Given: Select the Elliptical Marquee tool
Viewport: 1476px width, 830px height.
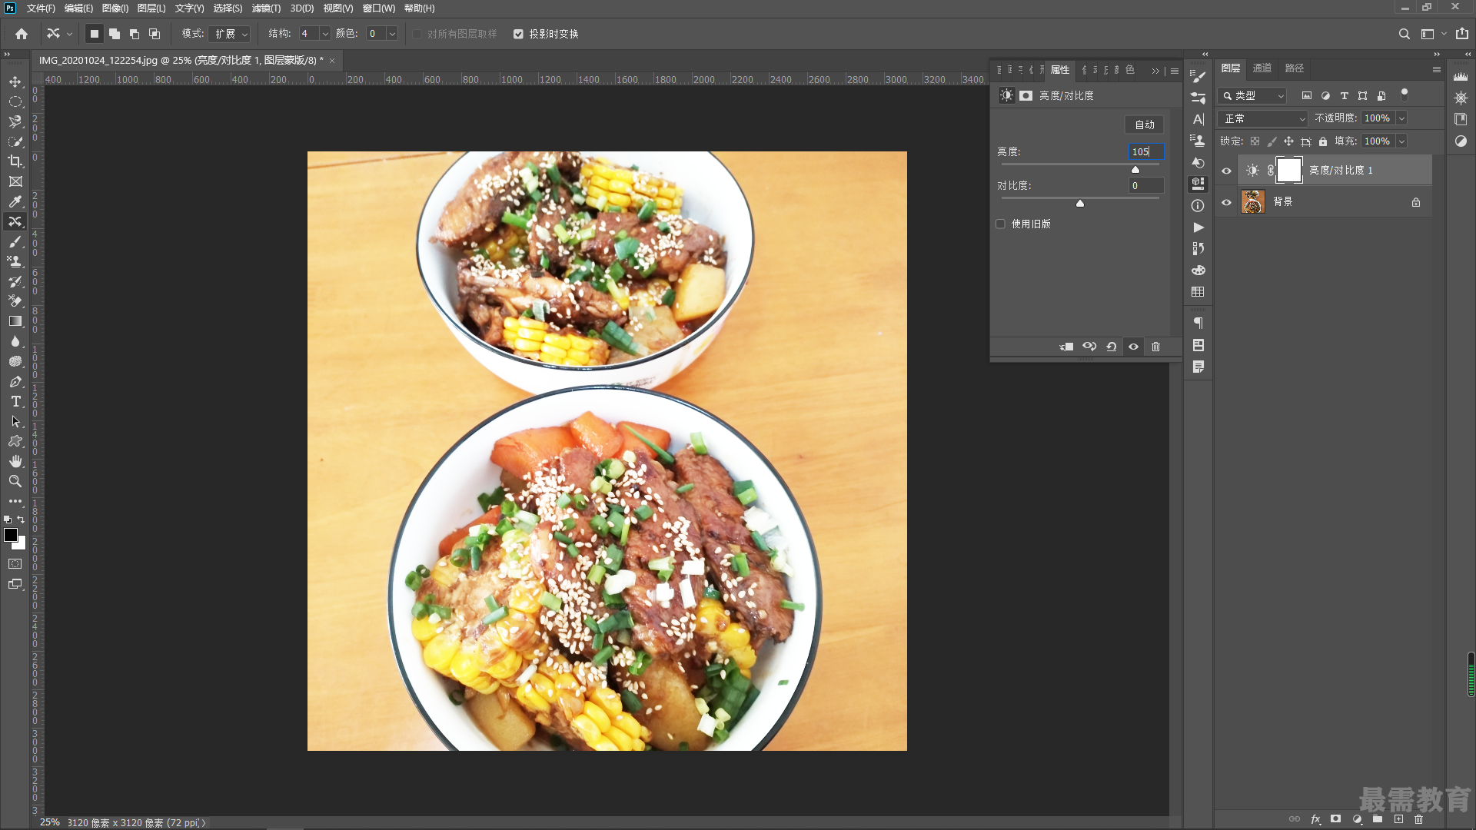Looking at the screenshot, I should [x=15, y=101].
